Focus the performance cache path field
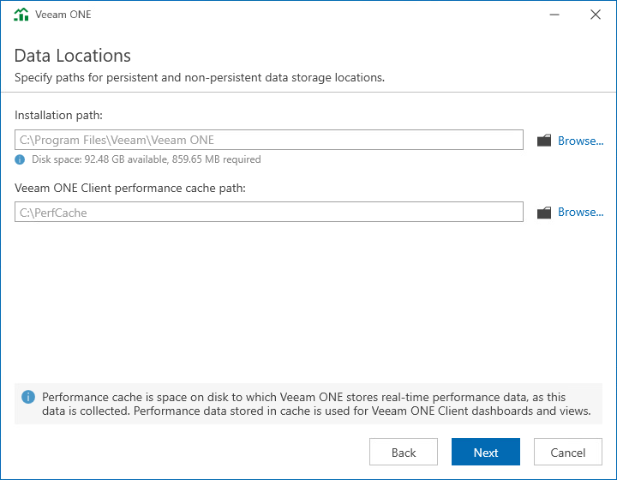Viewport: 617px width, 480px height. tap(269, 212)
